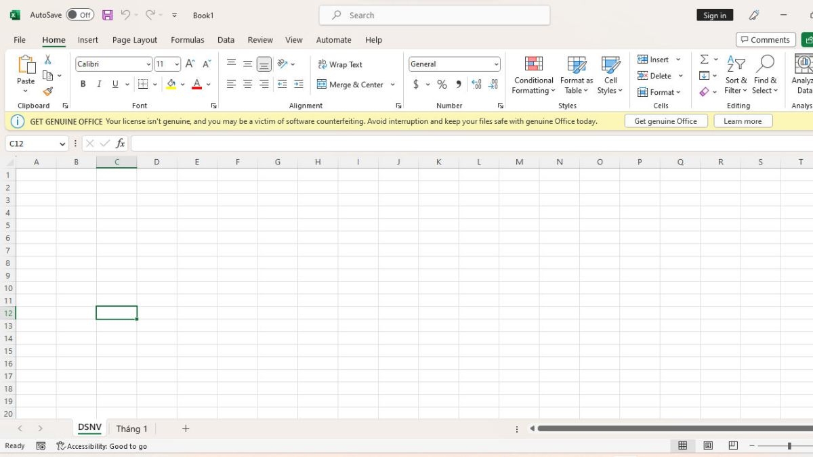Open the font size dropdown
The height and width of the screenshot is (457, 813).
point(177,64)
